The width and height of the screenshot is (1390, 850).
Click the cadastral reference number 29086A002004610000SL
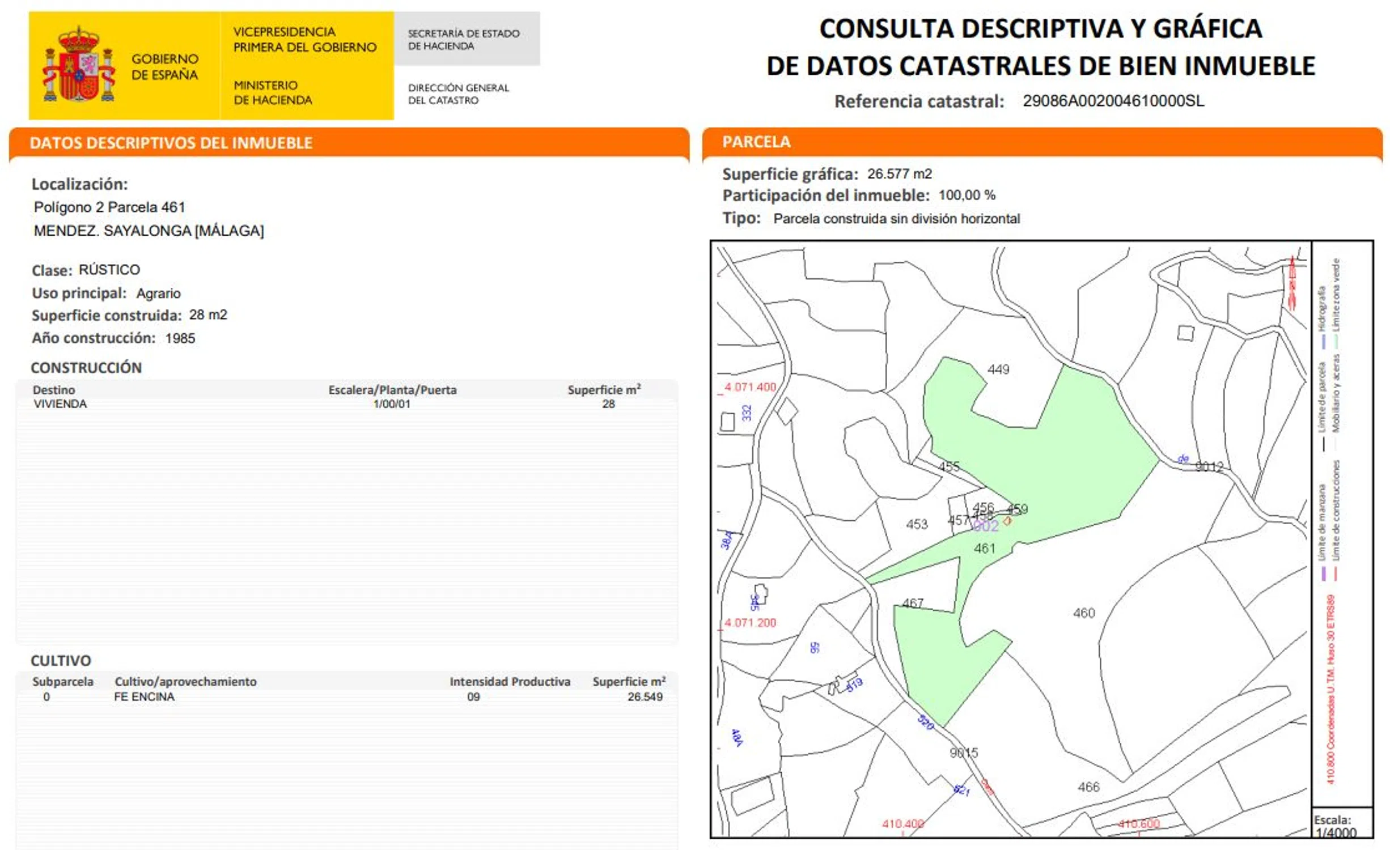[1113, 101]
